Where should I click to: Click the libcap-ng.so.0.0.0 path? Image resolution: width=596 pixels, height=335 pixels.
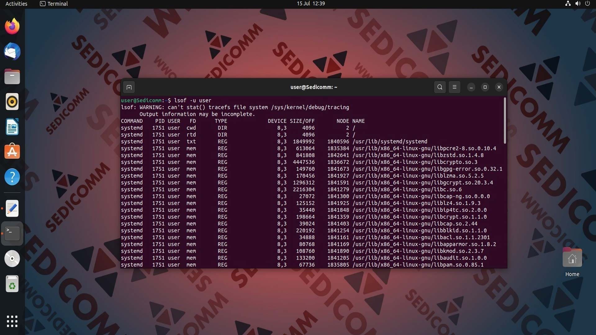tap(421, 196)
